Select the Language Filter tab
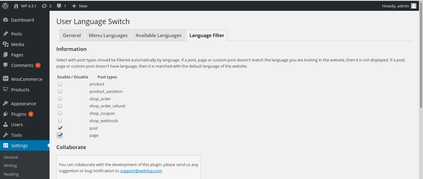This screenshot has width=423, height=179. coord(207,35)
